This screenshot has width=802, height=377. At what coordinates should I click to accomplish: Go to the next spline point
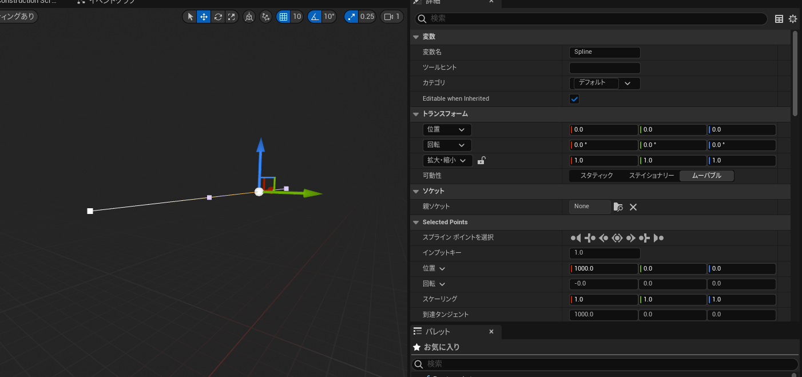coord(631,237)
